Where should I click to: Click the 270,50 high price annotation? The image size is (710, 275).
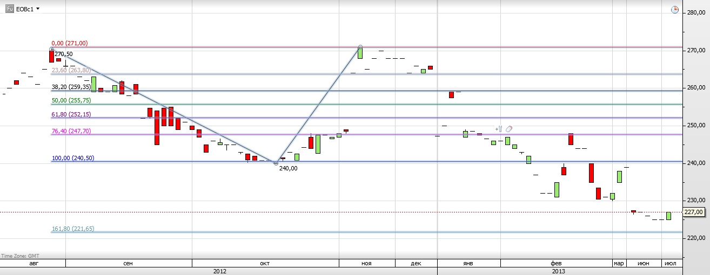coord(63,54)
